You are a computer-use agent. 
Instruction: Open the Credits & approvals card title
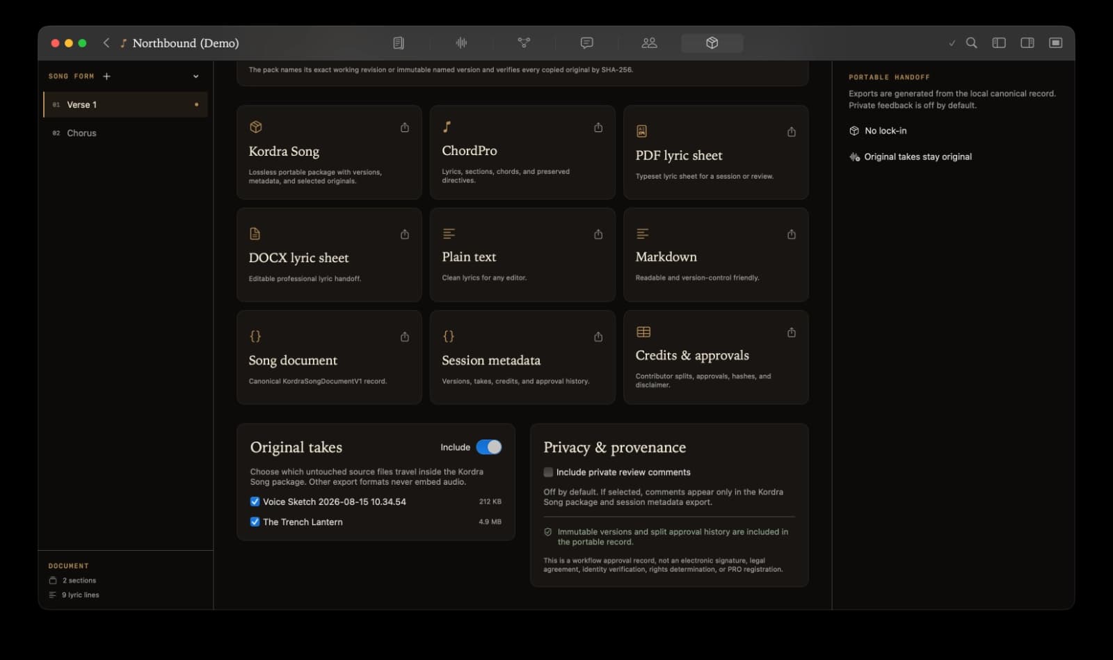(692, 355)
